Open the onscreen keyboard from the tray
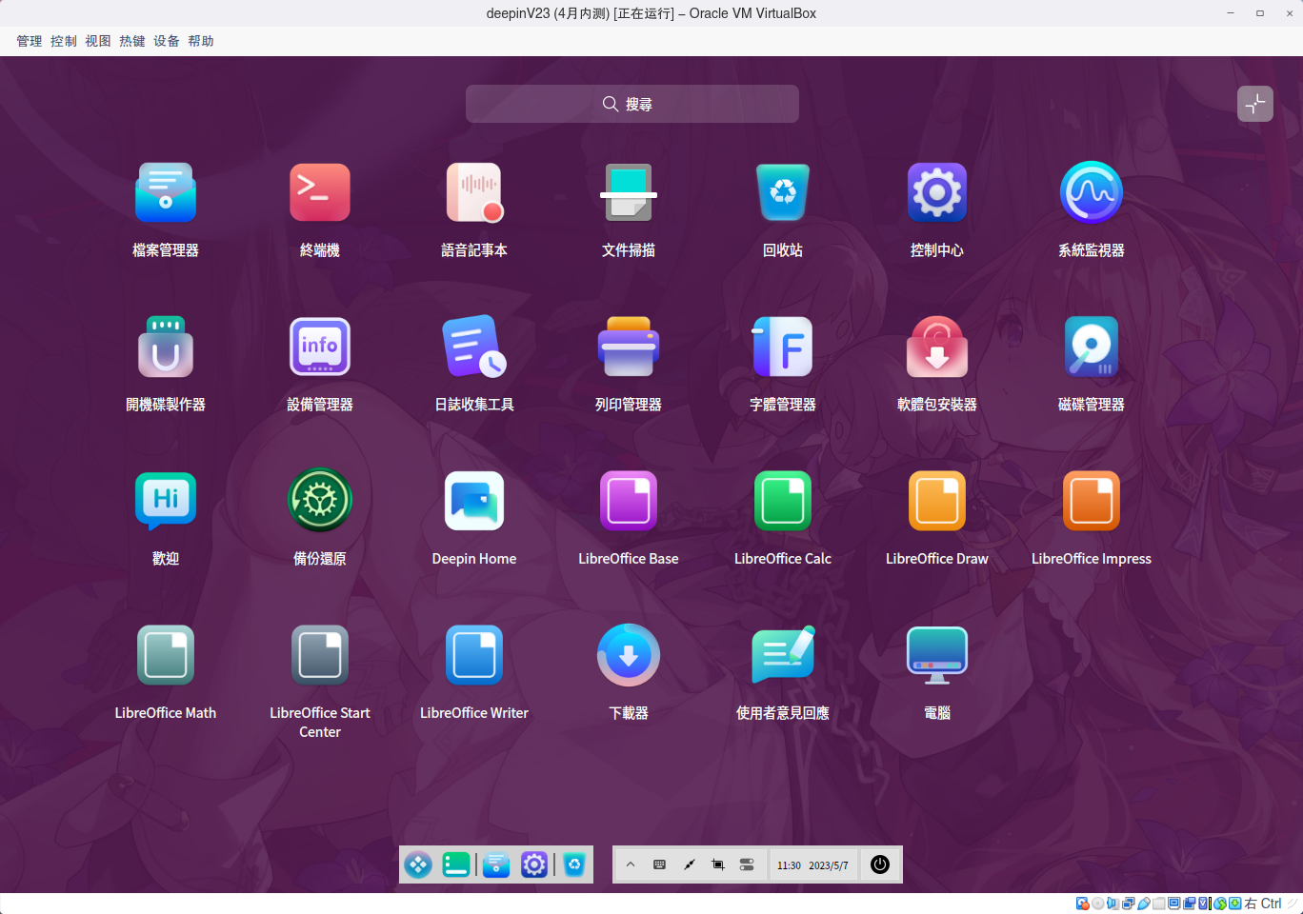 tap(659, 864)
